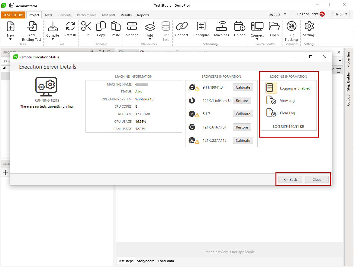Open the Reports tab
Image resolution: width=354 pixels, height=267 pixels.
pyautogui.click(x=143, y=15)
